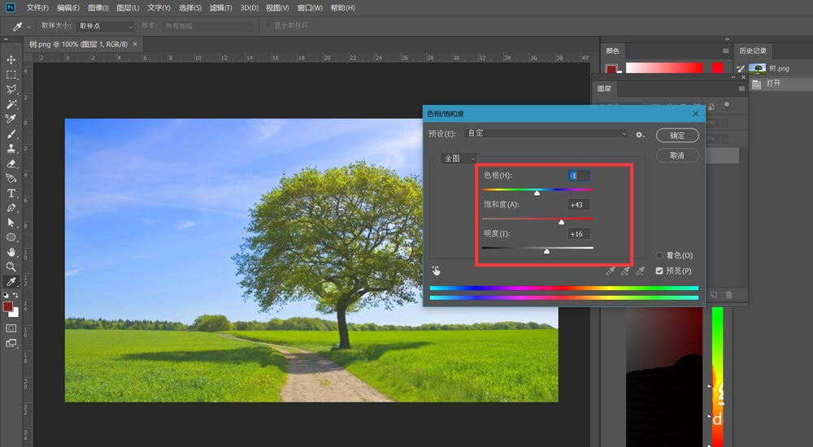
Task: Enable the 着色 (Colorize) checkbox
Action: 659,255
